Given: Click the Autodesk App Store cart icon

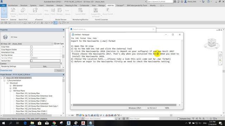Looking at the screenshot, I should click(203, 2).
